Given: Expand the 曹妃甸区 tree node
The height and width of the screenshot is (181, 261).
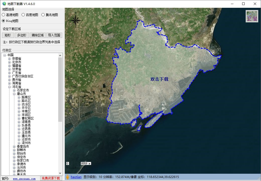Looking at the screenshot, I should pyautogui.click(x=19, y=118).
